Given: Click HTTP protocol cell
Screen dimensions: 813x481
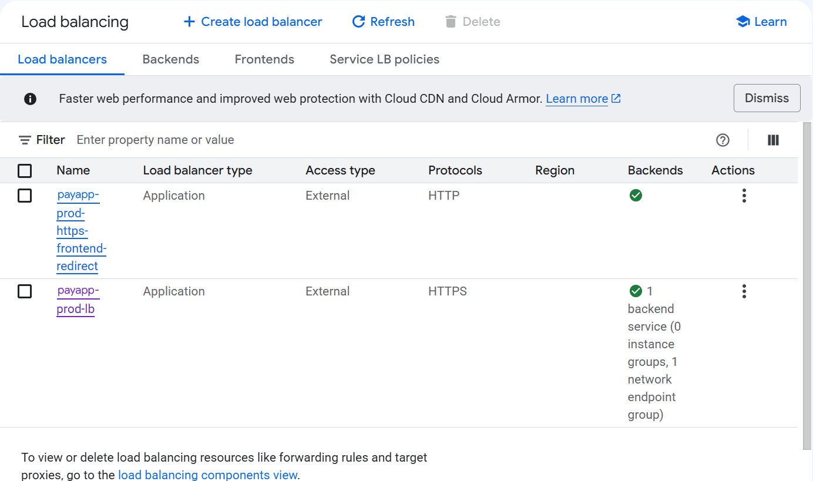Looking at the screenshot, I should 444,196.
